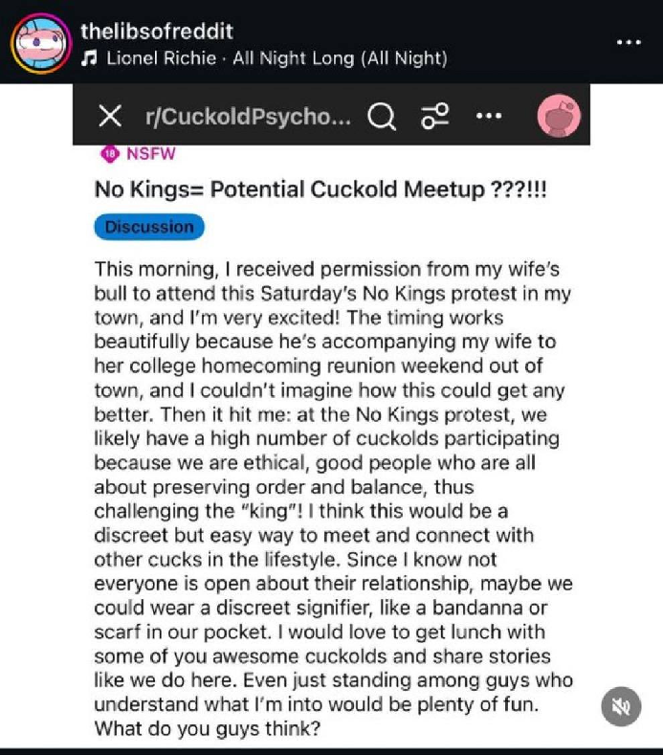This screenshot has width=663, height=755.
Task: Close the Reddit post with the X icon
Action: (x=111, y=117)
